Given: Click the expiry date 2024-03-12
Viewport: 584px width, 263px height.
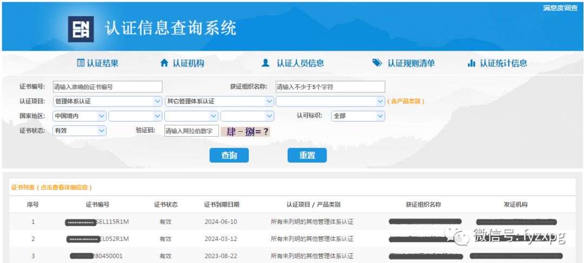Looking at the screenshot, I should (221, 239).
